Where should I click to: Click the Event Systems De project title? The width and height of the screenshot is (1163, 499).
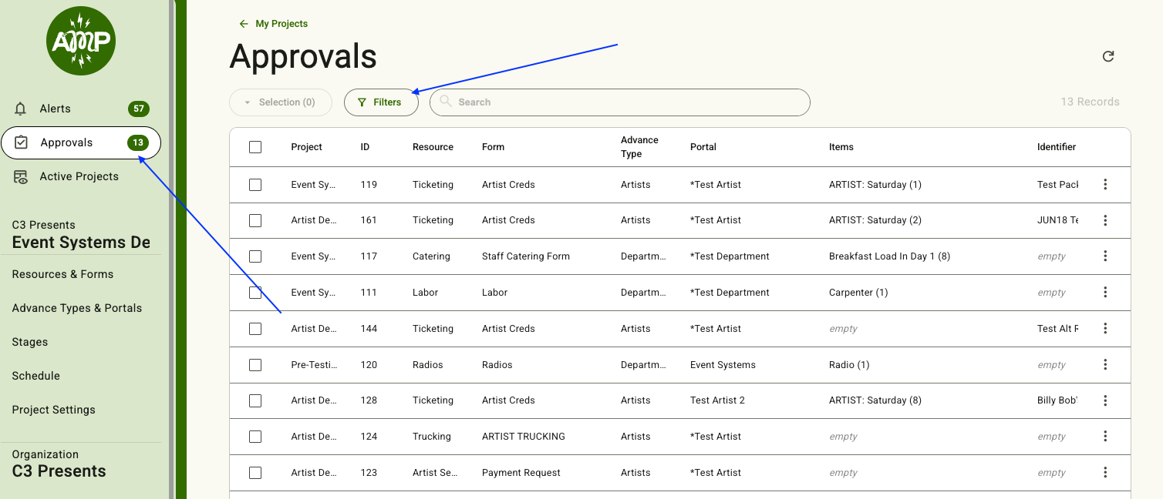coord(81,243)
